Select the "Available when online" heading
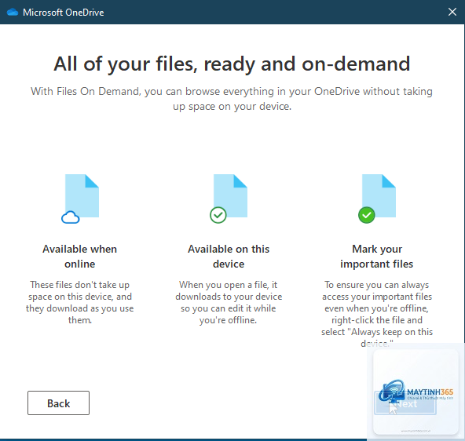Screen dimensions: 465x441 (x=80, y=256)
